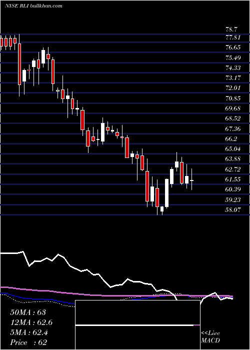Click the 12MA : 62.6 indicator value

(31, 322)
